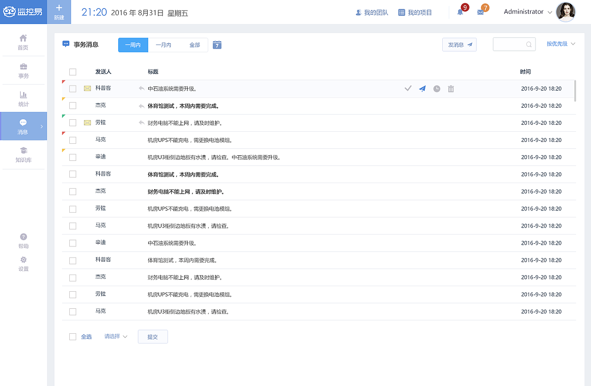Click the message list vertical scrollbar
The width and height of the screenshot is (591, 386).
tap(575, 91)
